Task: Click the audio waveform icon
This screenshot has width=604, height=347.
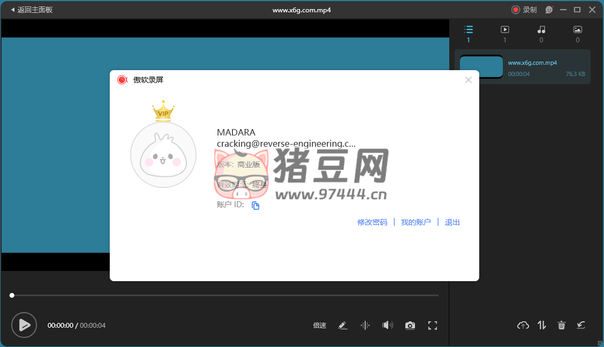Action: pos(365,325)
